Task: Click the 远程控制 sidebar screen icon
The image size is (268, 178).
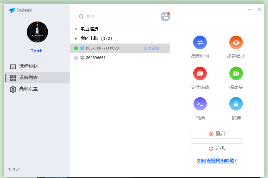Action: tap(13, 67)
